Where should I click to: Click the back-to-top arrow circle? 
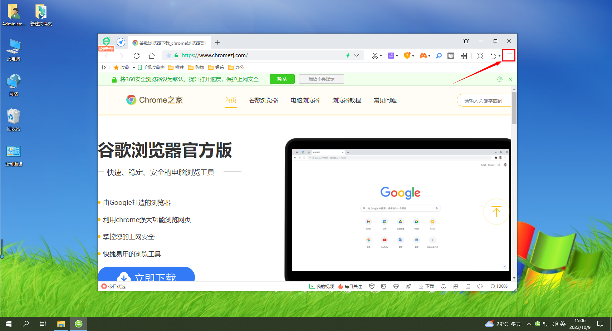click(496, 212)
